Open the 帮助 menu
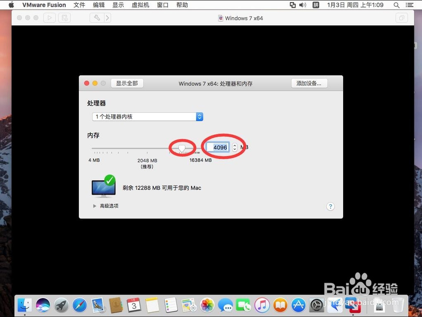This screenshot has width=422, height=317. tap(182, 5)
